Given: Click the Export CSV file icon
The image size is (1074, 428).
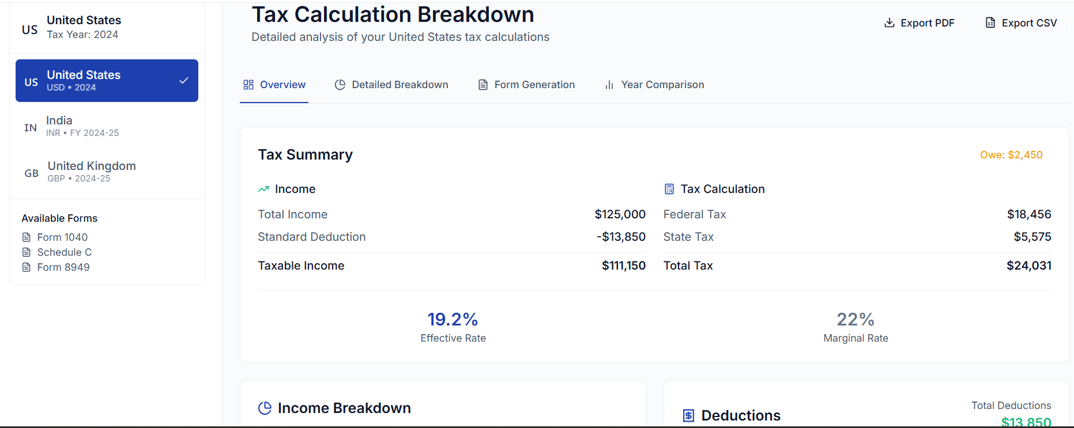Looking at the screenshot, I should [990, 23].
